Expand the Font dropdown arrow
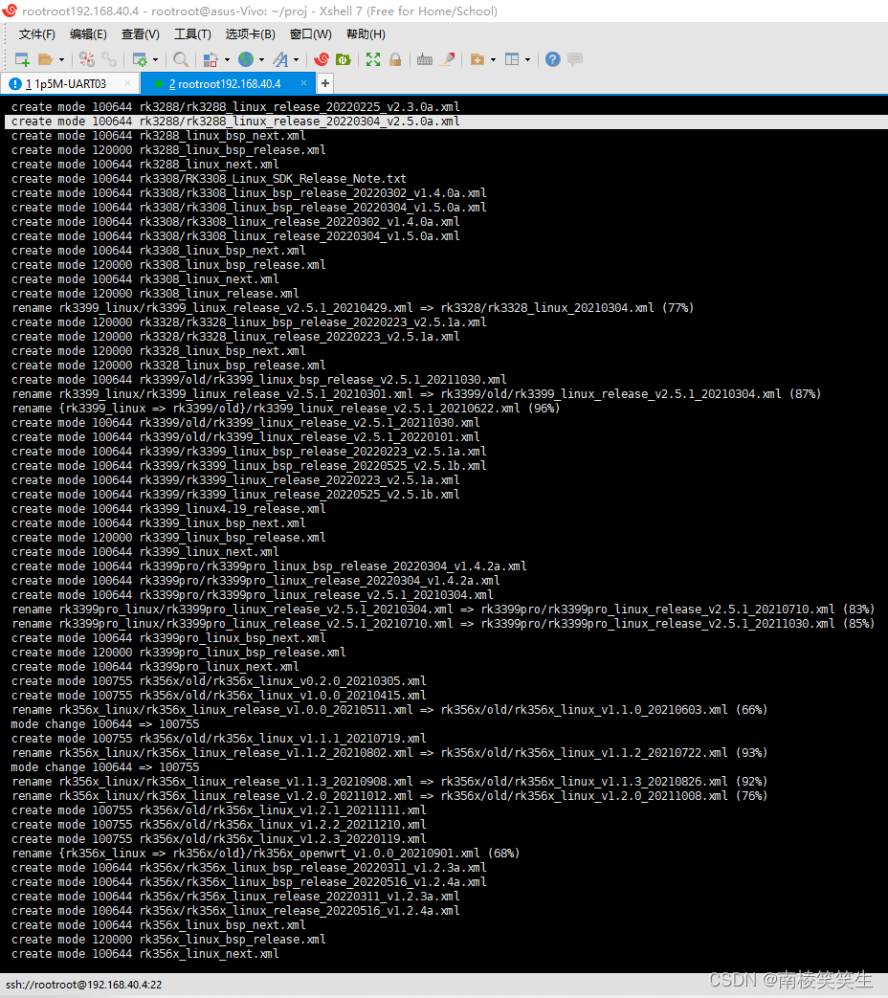Viewport: 888px width, 998px height. 296,60
